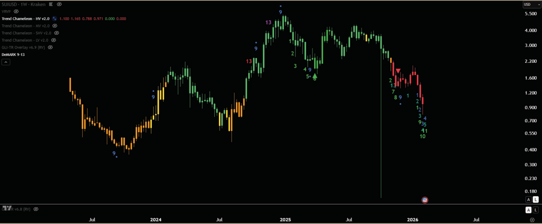Select Trend Chameleon - MV v2.0 legend label
The image size is (542, 224).
26,26
